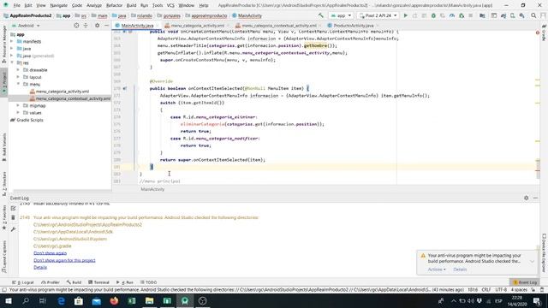Click the editor error indicator icon
Viewport: 548px width, 308px height.
click(538, 33)
